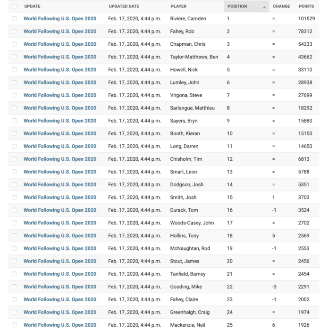Screen dimensions: 329x330
Task: Click the update link in Sarlangue, Matthieu row
Action: [x=60, y=108]
